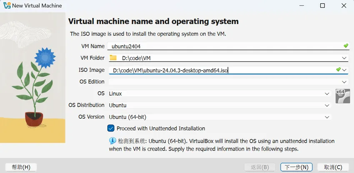This screenshot has width=354, height=173.
Task: Click the yellow VM Folder icon
Action: point(113,58)
